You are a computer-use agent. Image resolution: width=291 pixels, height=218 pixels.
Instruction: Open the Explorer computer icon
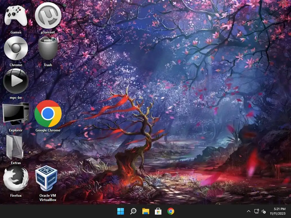(x=16, y=114)
